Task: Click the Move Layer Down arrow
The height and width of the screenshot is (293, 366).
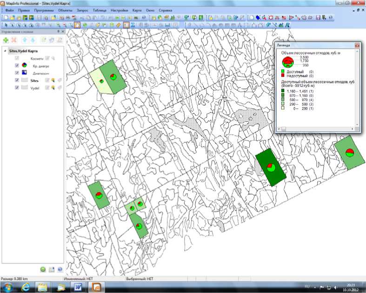Action: (33, 40)
